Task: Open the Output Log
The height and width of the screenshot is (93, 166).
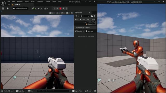Action: pyautogui.click(x=21, y=91)
